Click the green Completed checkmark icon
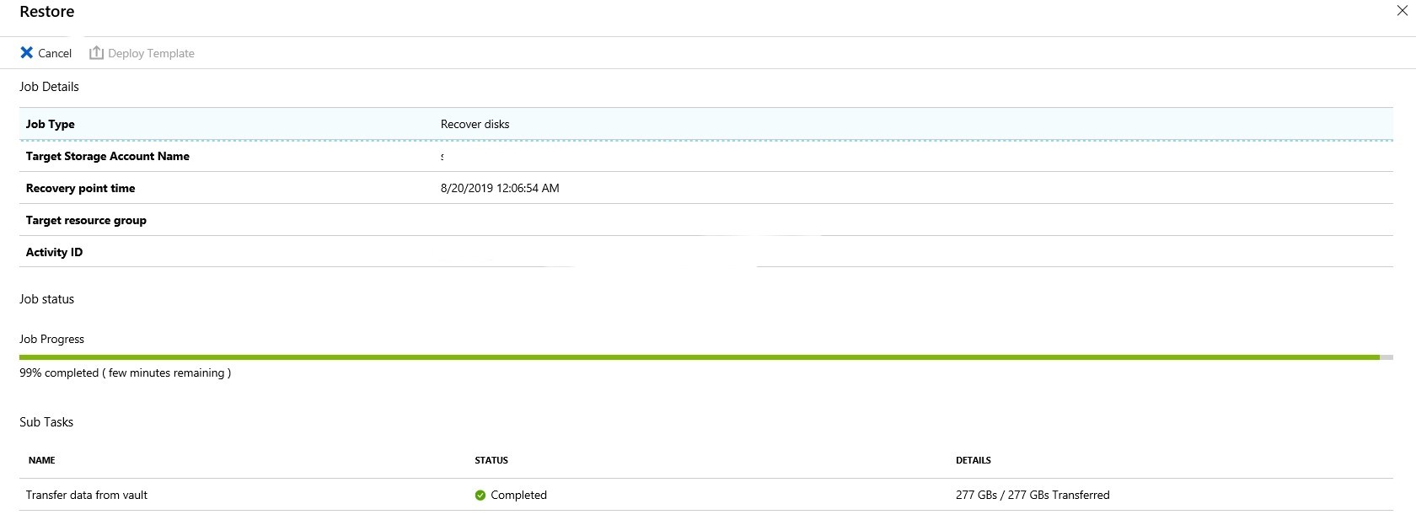This screenshot has width=1416, height=520. 480,496
